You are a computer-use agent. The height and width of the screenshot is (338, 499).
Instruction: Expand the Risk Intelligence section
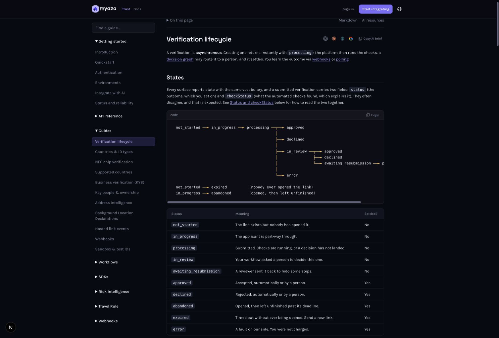click(112, 292)
